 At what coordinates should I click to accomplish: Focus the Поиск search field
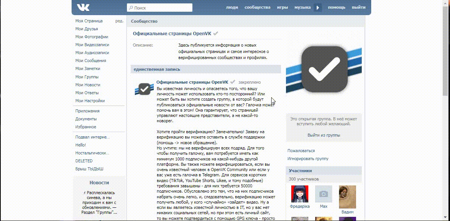click(x=159, y=8)
